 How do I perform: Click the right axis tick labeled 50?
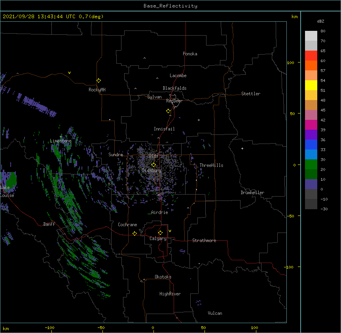coord(292,114)
